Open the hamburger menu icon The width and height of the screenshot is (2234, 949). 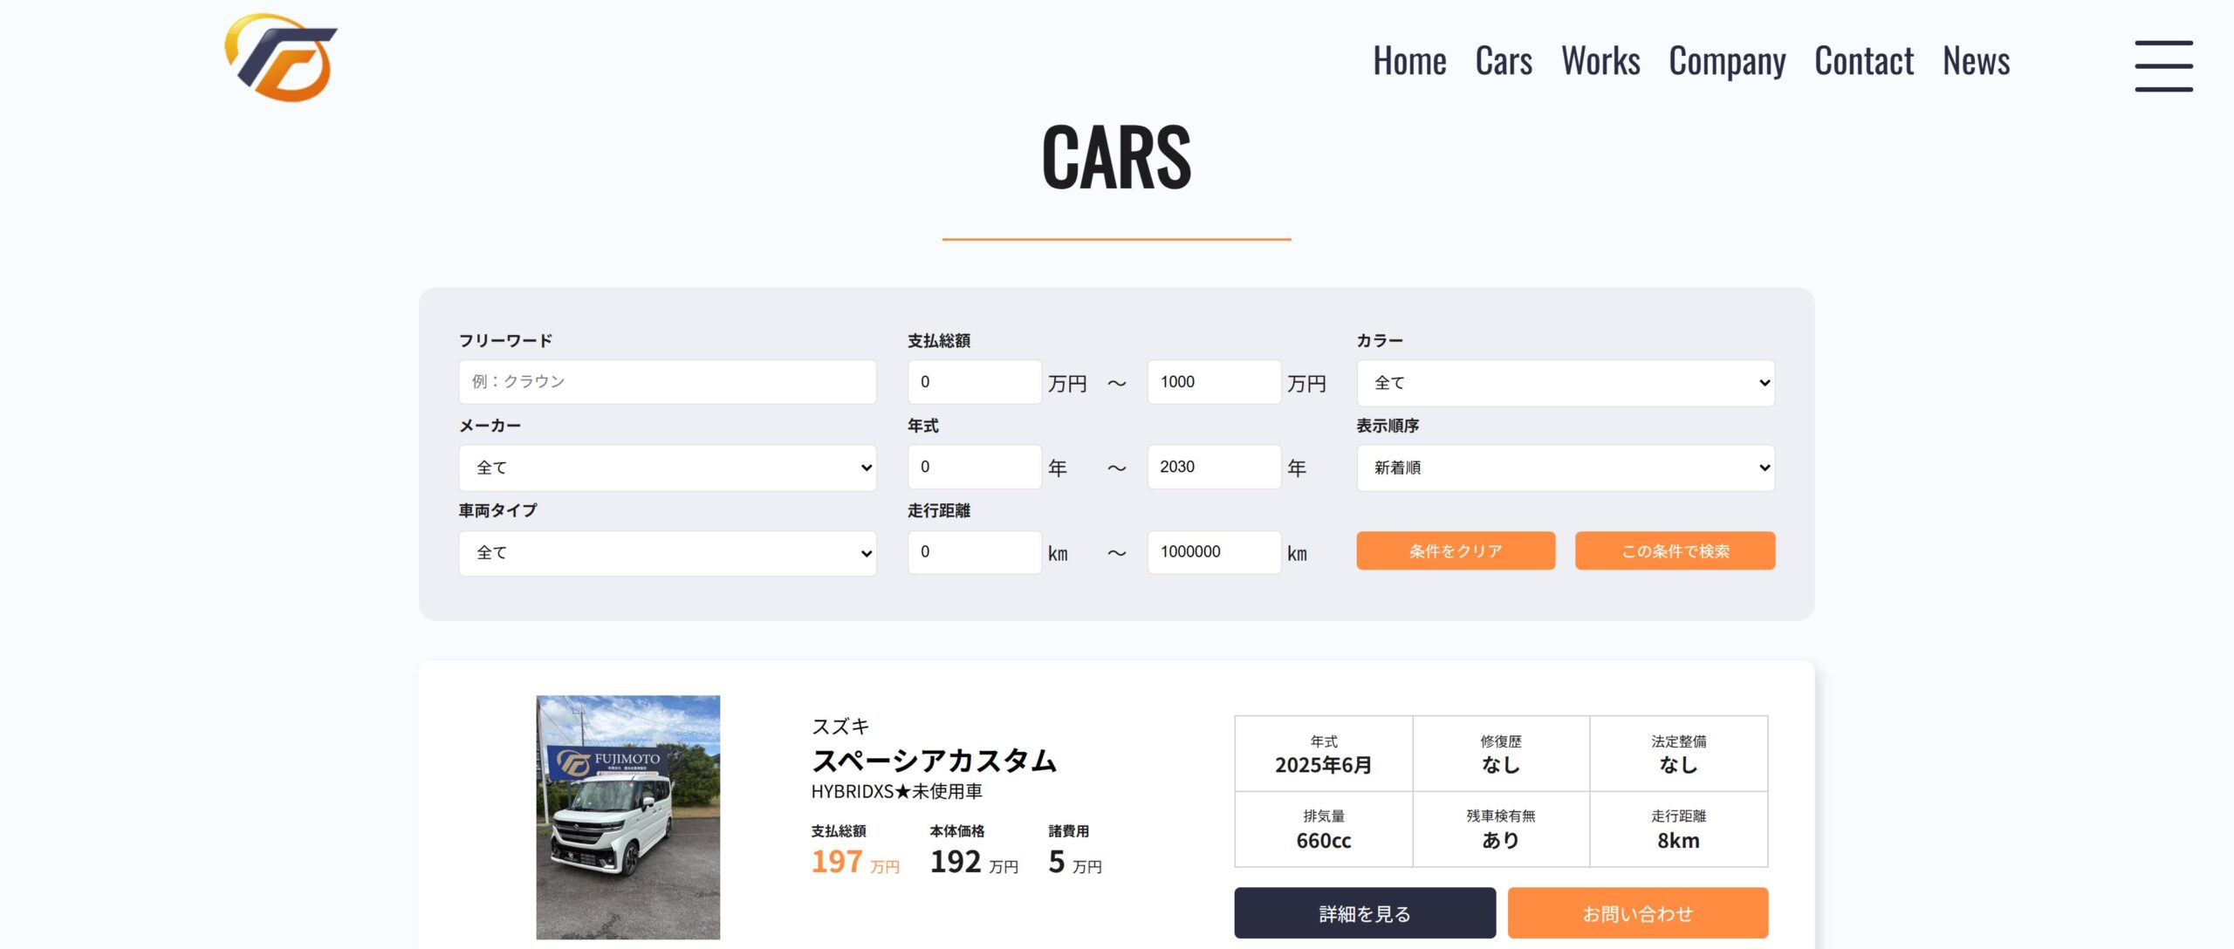coord(2163,65)
